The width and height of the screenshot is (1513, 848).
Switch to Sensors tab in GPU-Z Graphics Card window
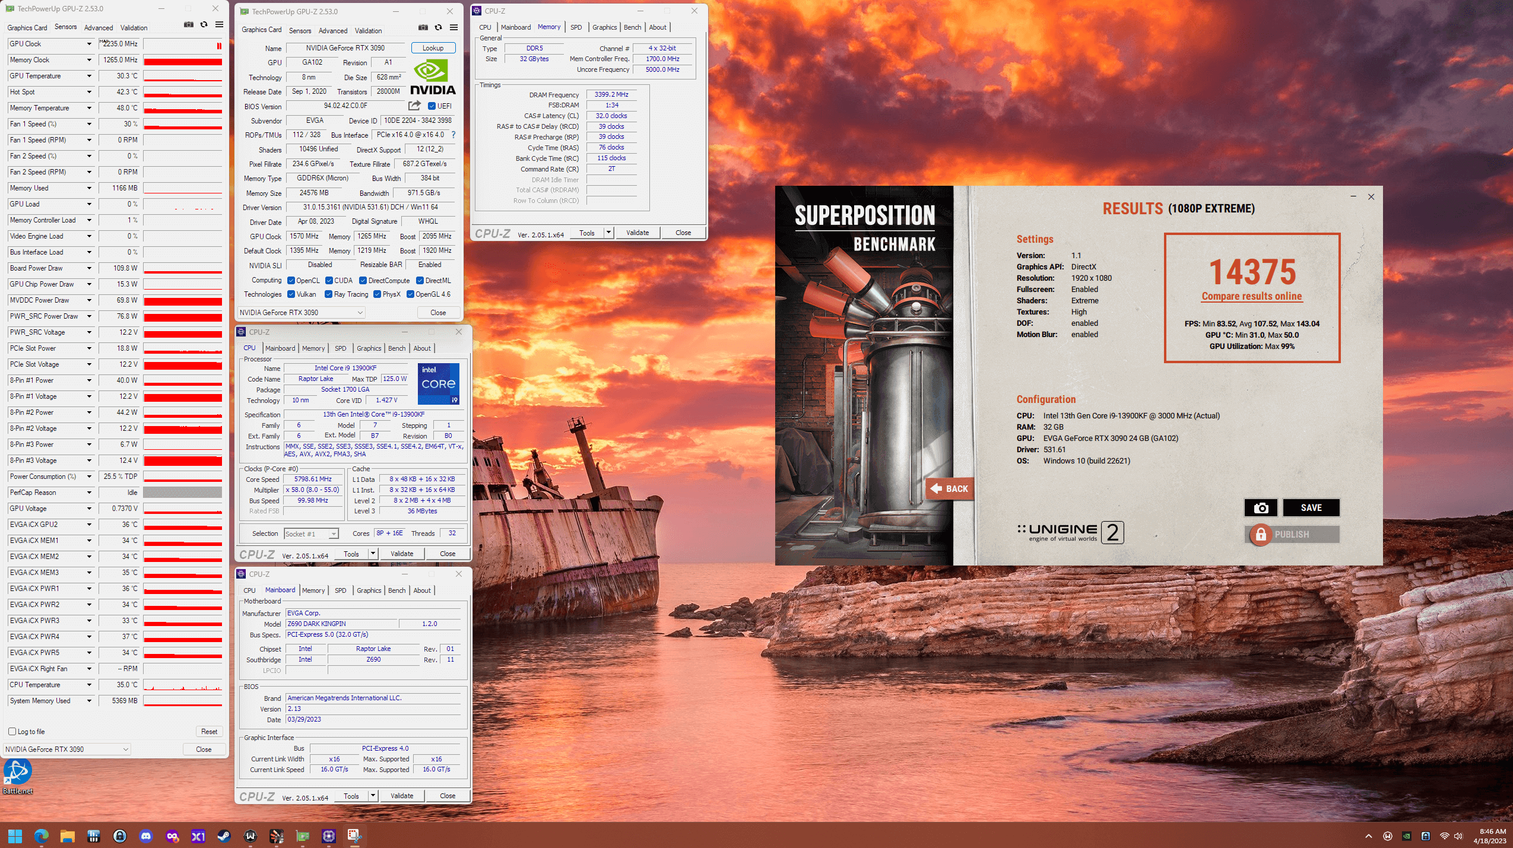(x=300, y=31)
